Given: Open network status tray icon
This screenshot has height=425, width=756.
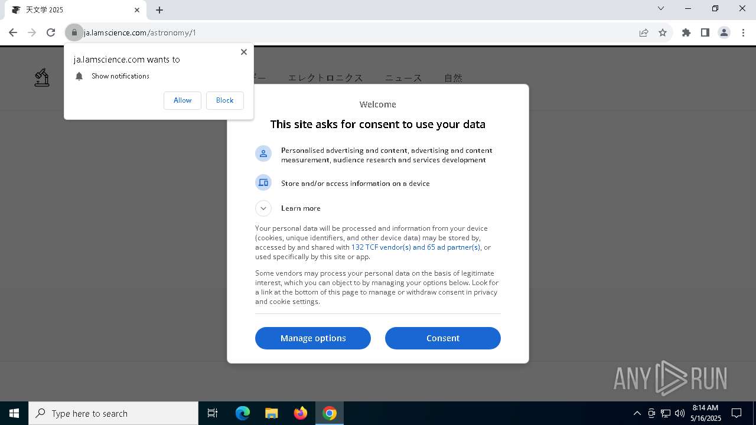Looking at the screenshot, I should pos(666,413).
